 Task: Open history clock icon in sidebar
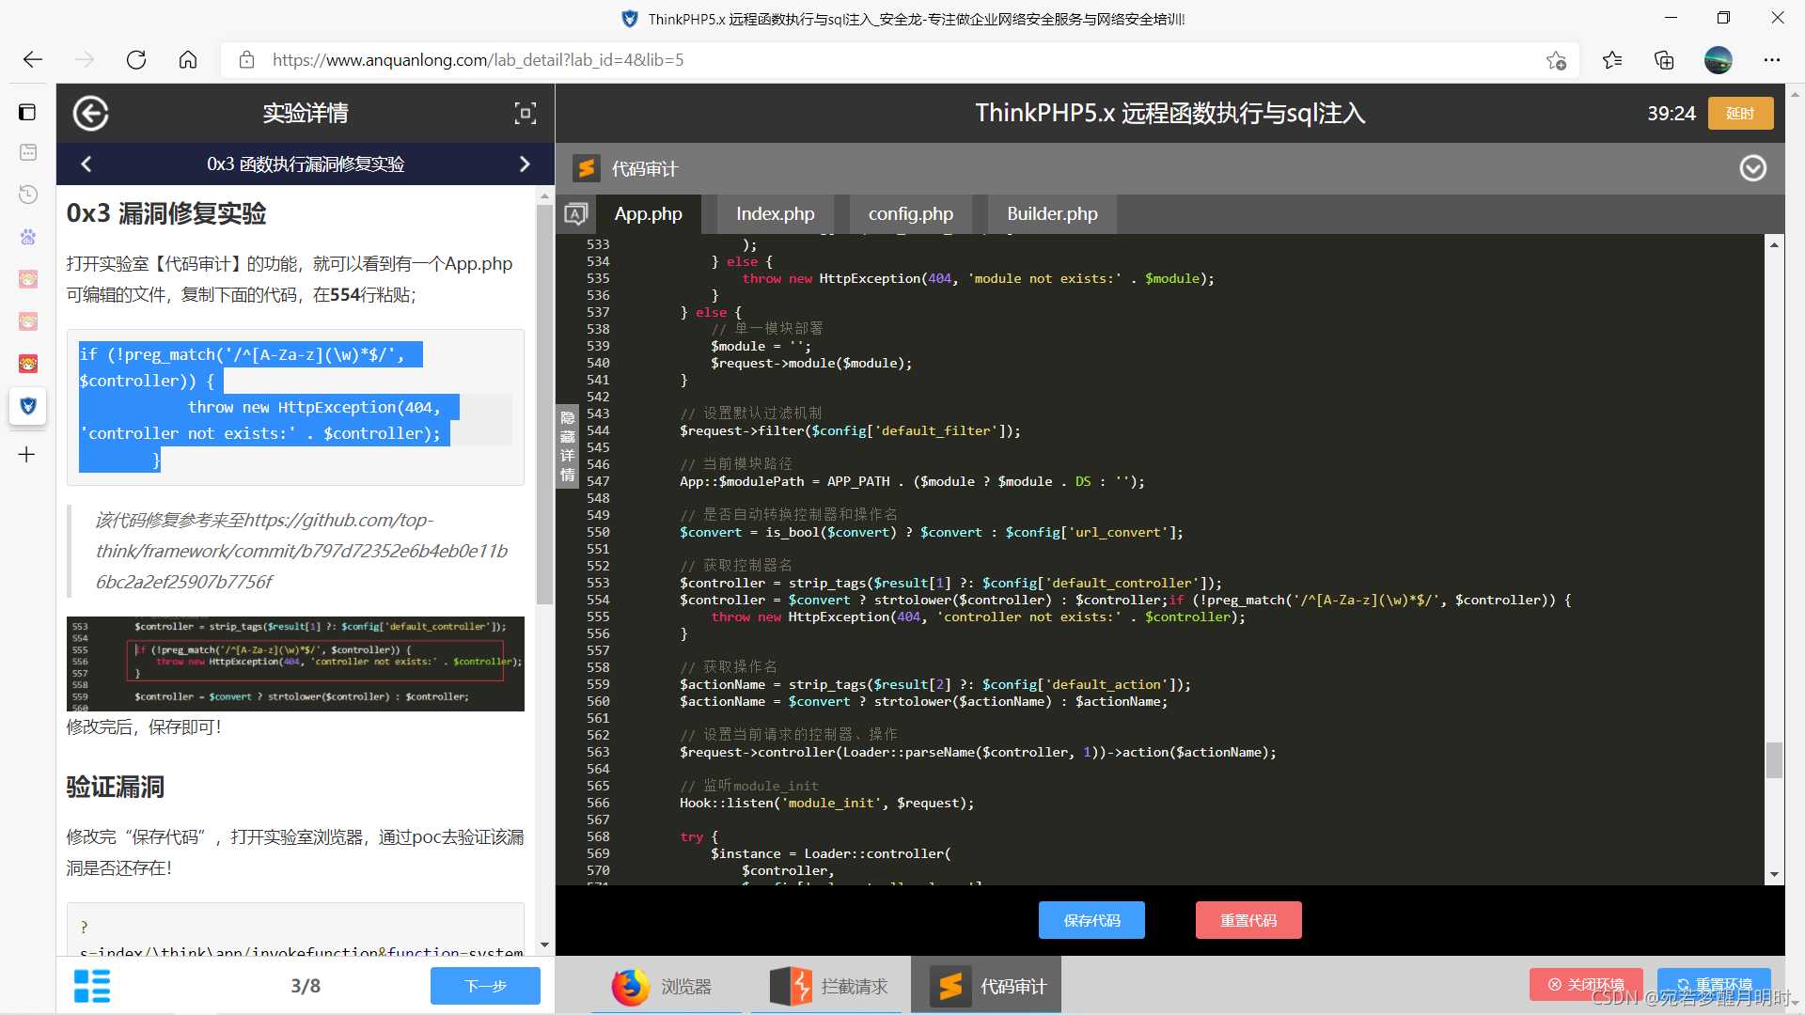[28, 195]
